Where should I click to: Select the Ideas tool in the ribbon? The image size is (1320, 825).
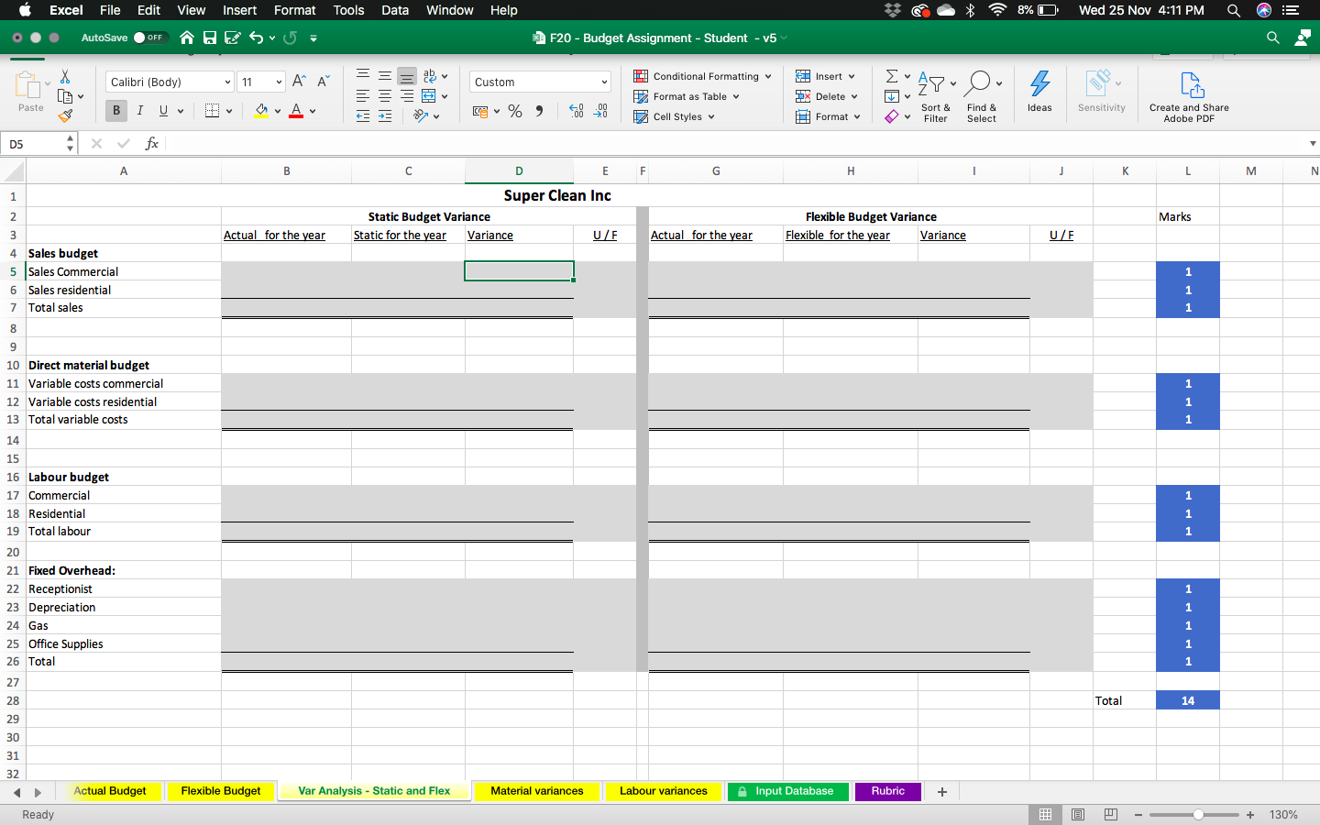pos(1039,92)
